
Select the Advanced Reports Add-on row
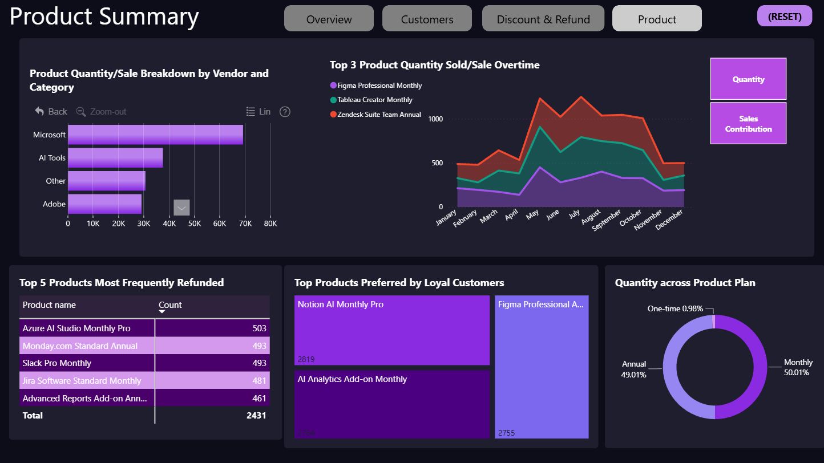144,398
